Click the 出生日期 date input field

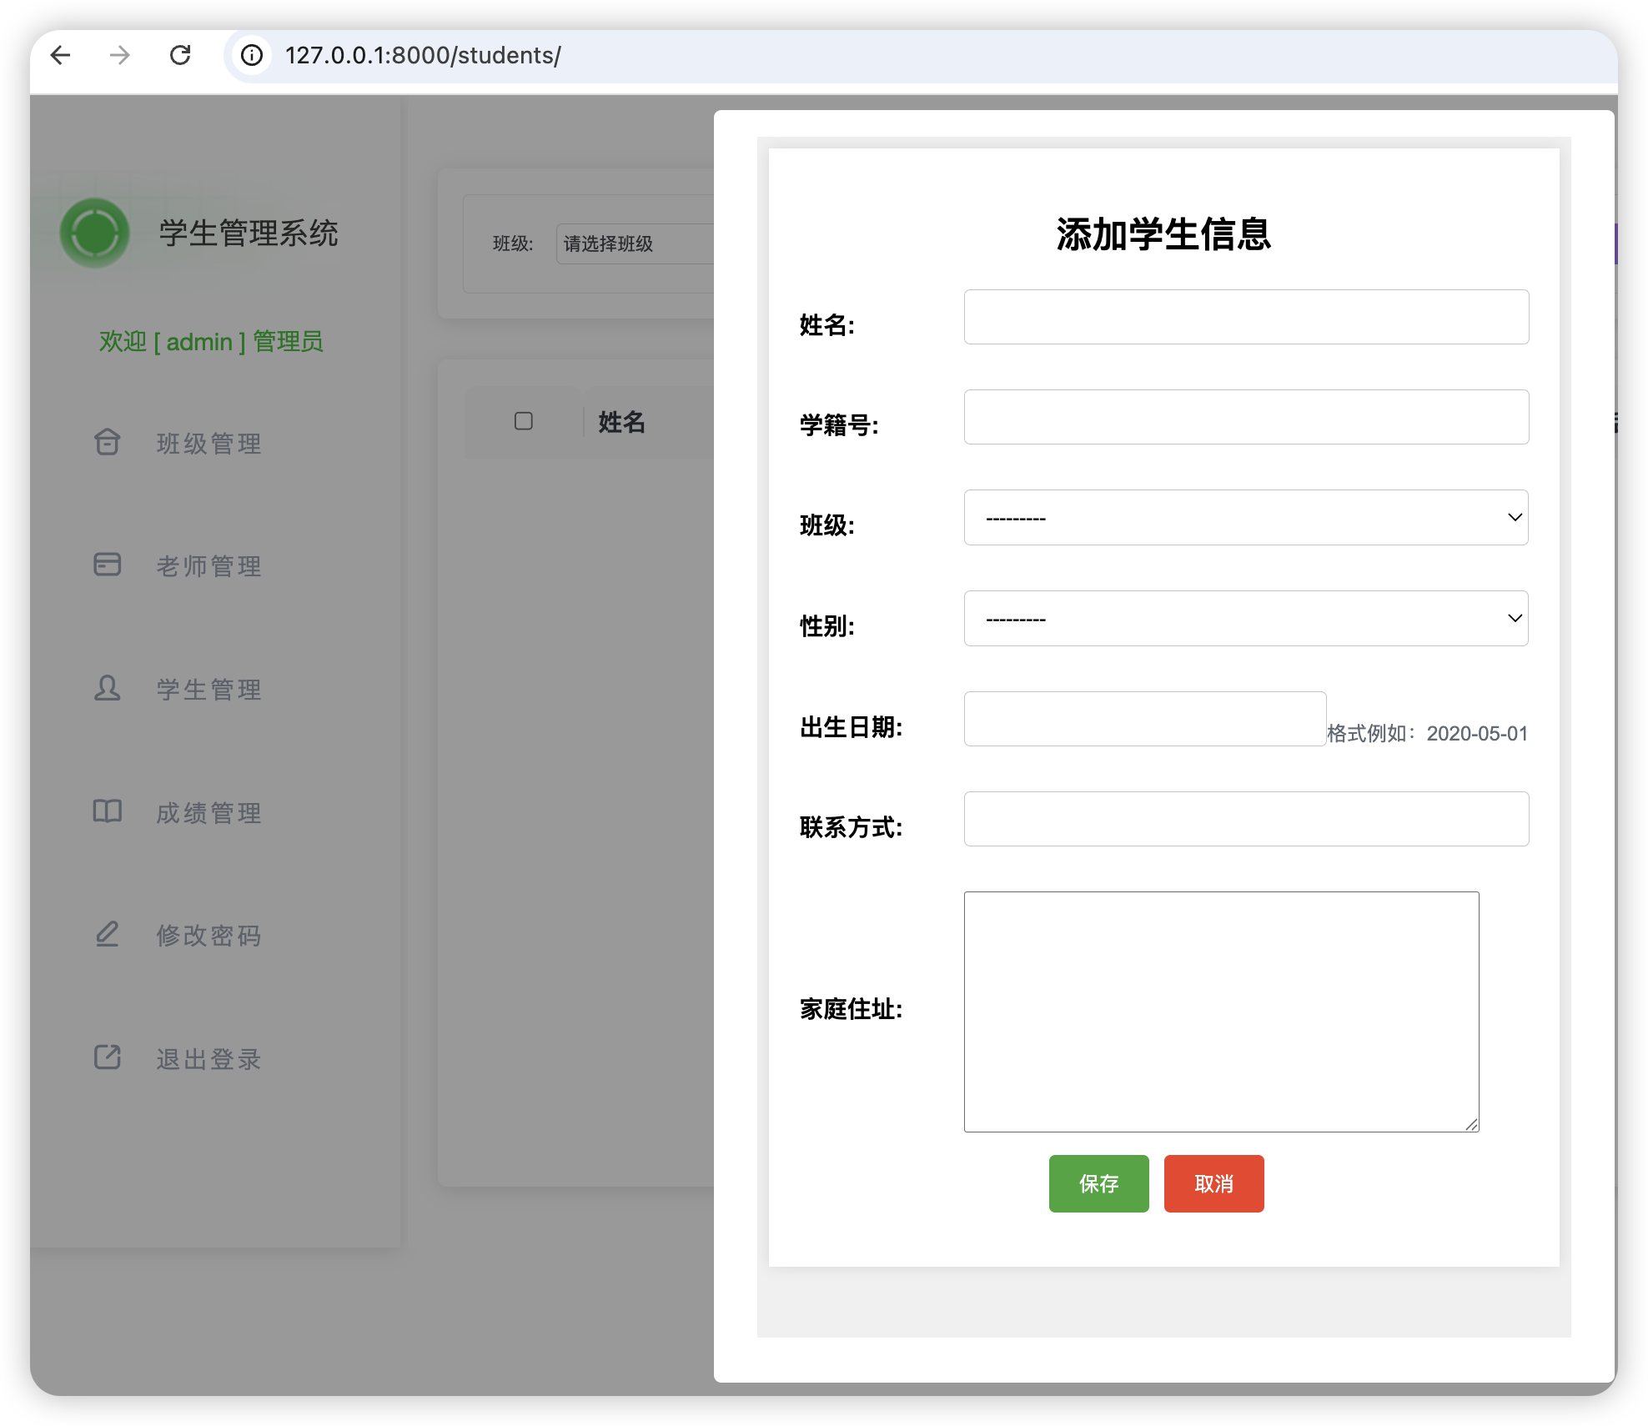click(1144, 719)
